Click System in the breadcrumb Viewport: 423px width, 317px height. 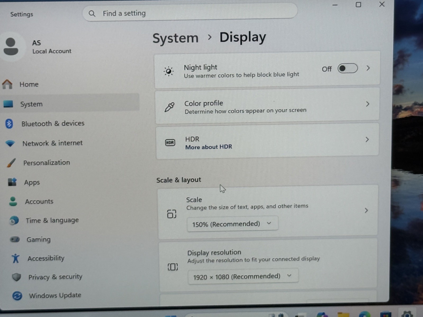[175, 38]
